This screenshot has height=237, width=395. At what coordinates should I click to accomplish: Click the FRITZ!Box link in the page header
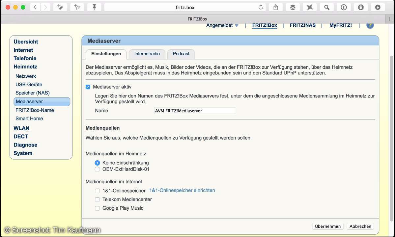pyautogui.click(x=265, y=25)
